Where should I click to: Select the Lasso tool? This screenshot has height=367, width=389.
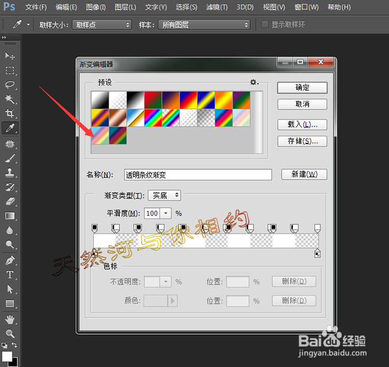pyautogui.click(x=10, y=85)
